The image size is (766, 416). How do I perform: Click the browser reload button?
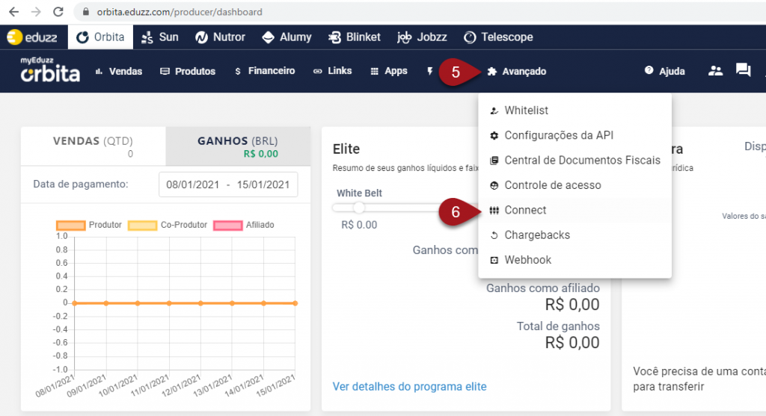coord(58,13)
